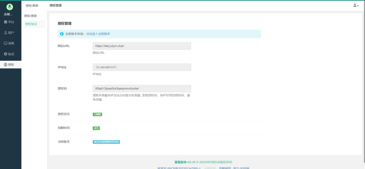365x169 pixels.
Task: Click the blue info icon in the notice
Action: [62, 34]
